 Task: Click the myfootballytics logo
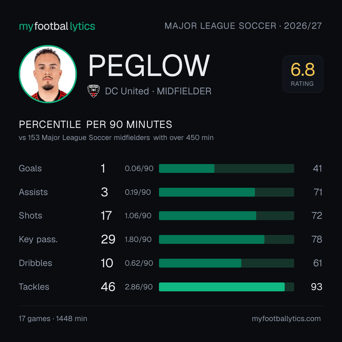point(57,26)
